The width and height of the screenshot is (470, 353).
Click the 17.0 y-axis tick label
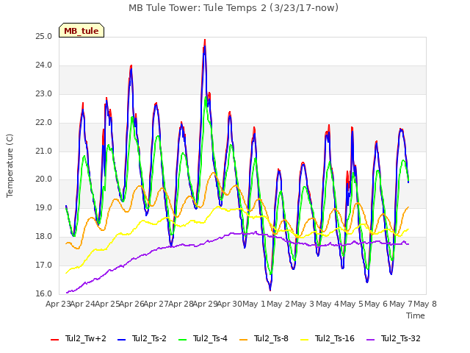(x=44, y=265)
